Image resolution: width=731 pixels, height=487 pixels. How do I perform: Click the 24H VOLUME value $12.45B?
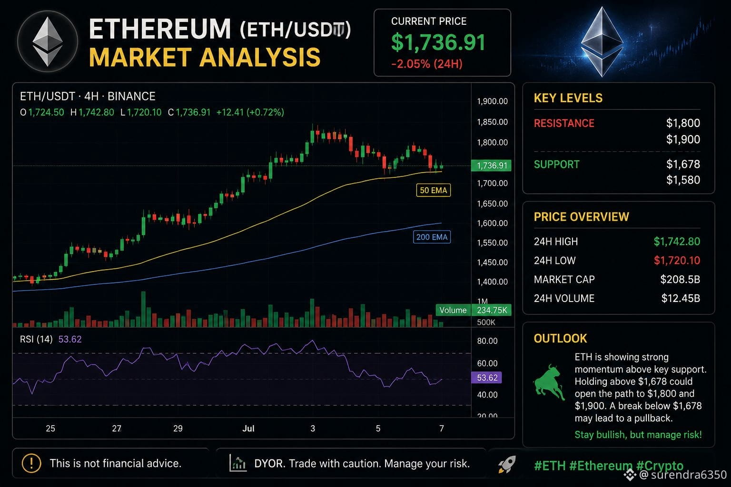(x=681, y=299)
